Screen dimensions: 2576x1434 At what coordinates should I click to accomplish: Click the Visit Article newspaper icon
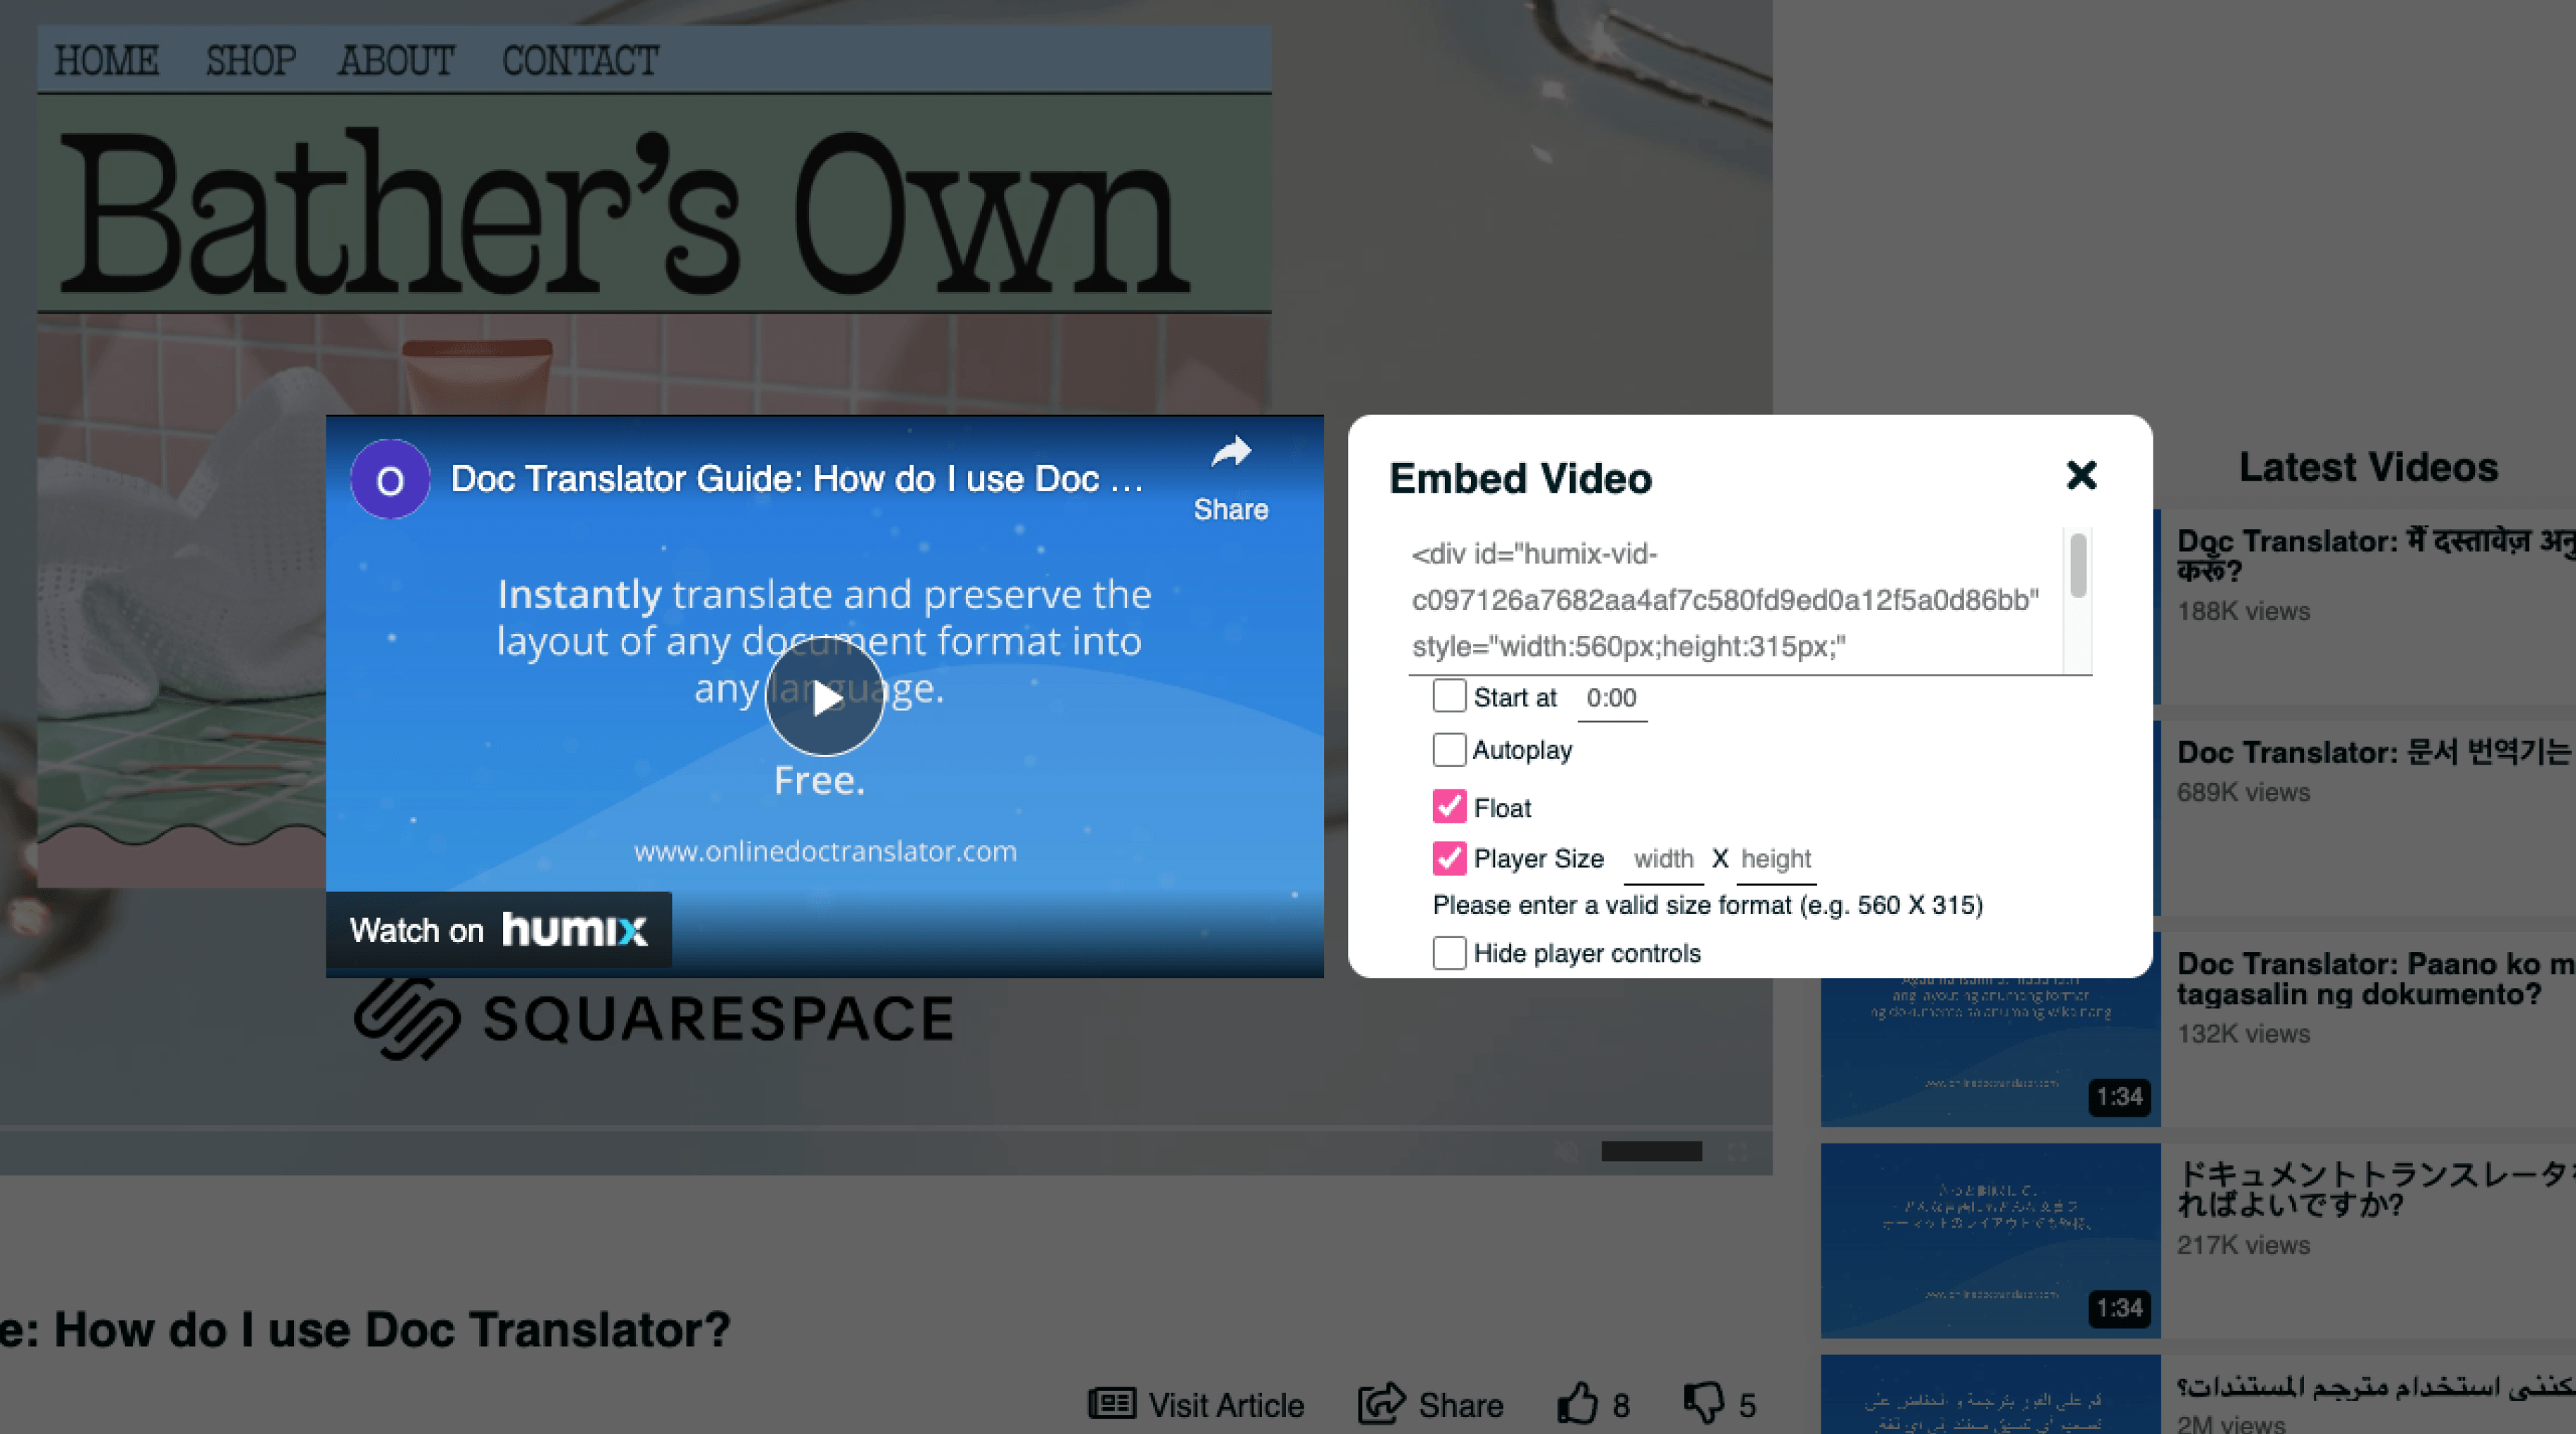pos(1112,1403)
